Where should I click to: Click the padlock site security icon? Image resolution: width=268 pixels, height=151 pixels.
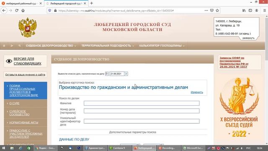pos(55,10)
